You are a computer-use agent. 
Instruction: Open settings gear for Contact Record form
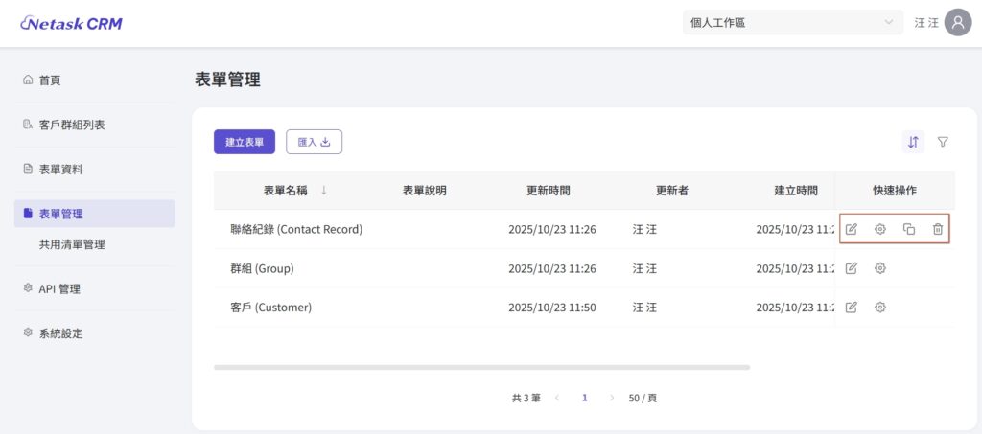(x=879, y=229)
